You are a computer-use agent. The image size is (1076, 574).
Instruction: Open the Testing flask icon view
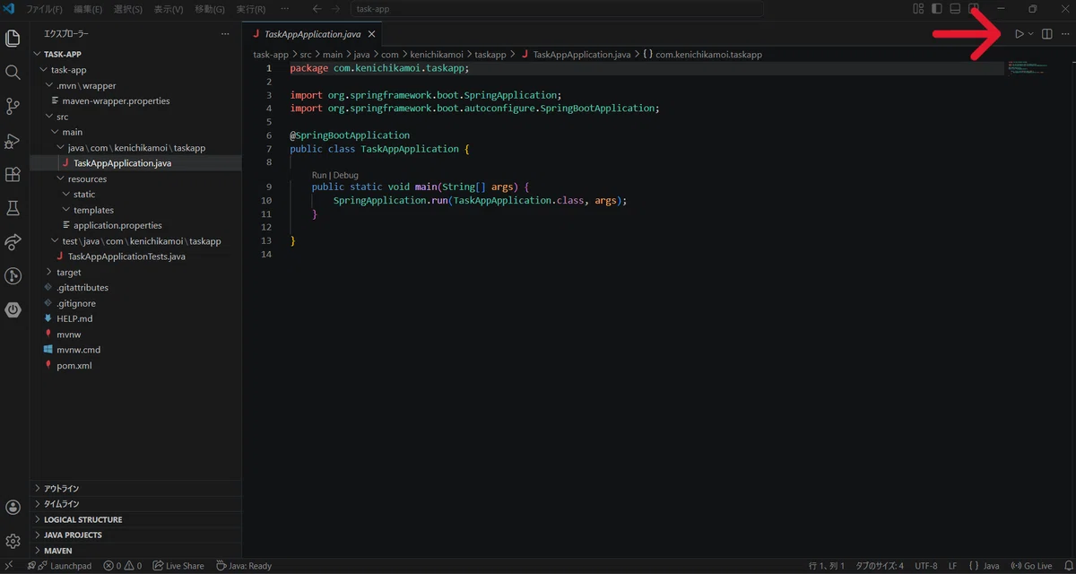[x=13, y=208]
